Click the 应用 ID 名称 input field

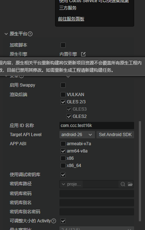(97, 126)
